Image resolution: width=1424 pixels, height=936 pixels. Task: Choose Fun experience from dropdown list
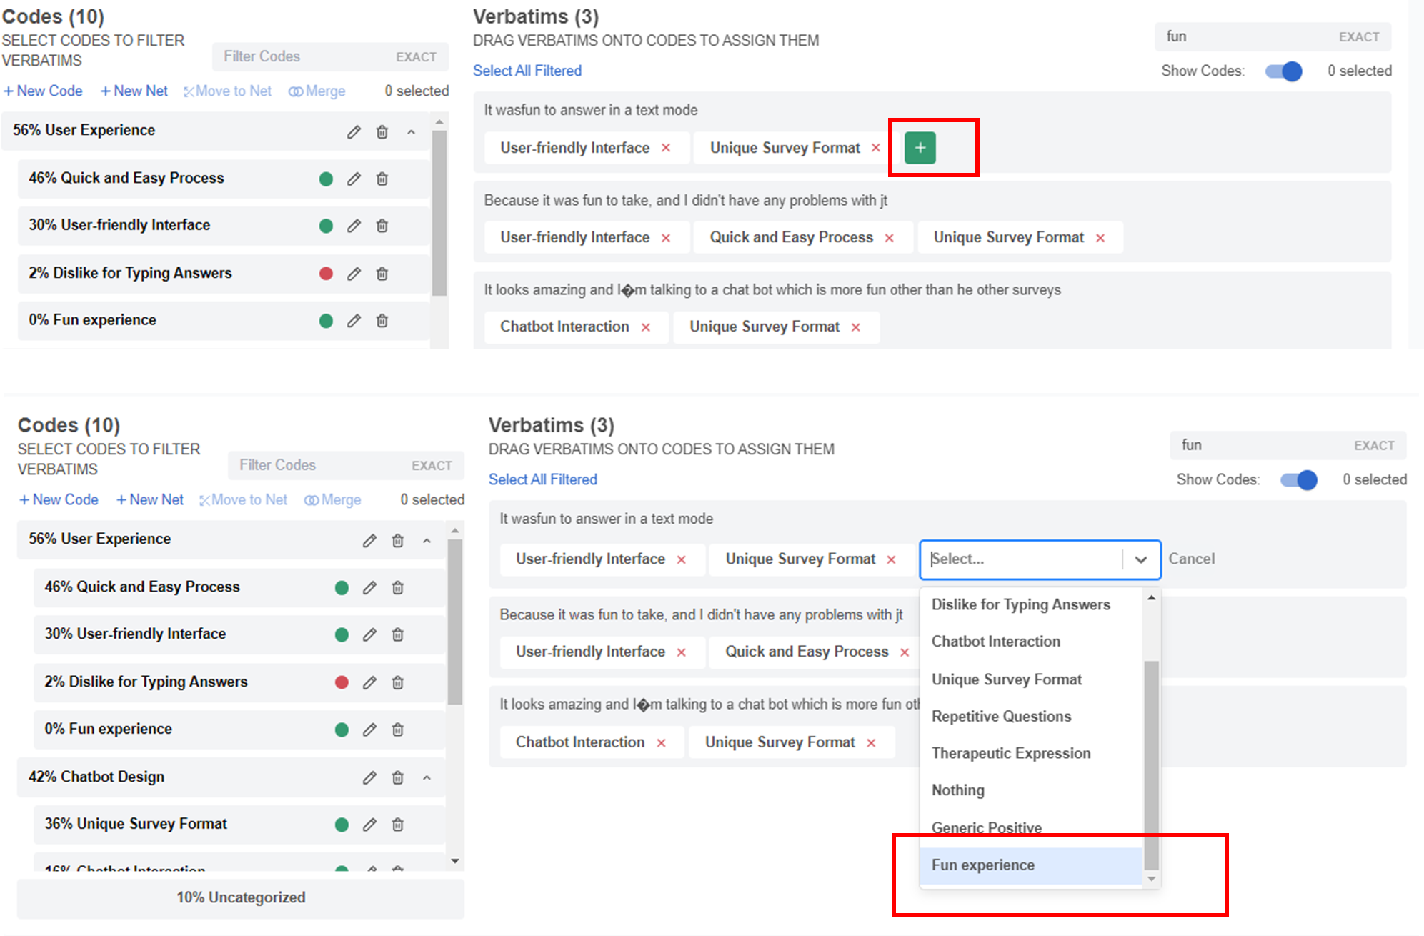click(983, 865)
